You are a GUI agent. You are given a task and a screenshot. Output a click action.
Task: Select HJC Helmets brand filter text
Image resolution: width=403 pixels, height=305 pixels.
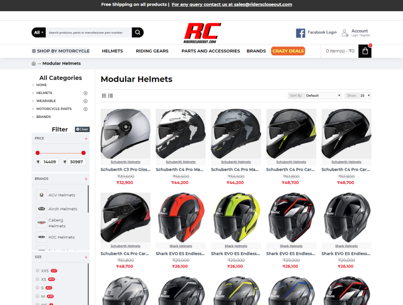point(62,237)
